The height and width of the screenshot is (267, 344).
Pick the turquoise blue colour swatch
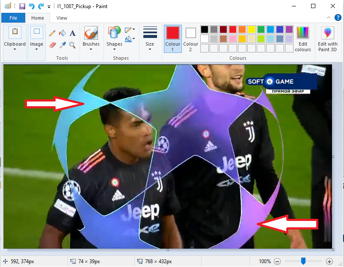coord(270,29)
